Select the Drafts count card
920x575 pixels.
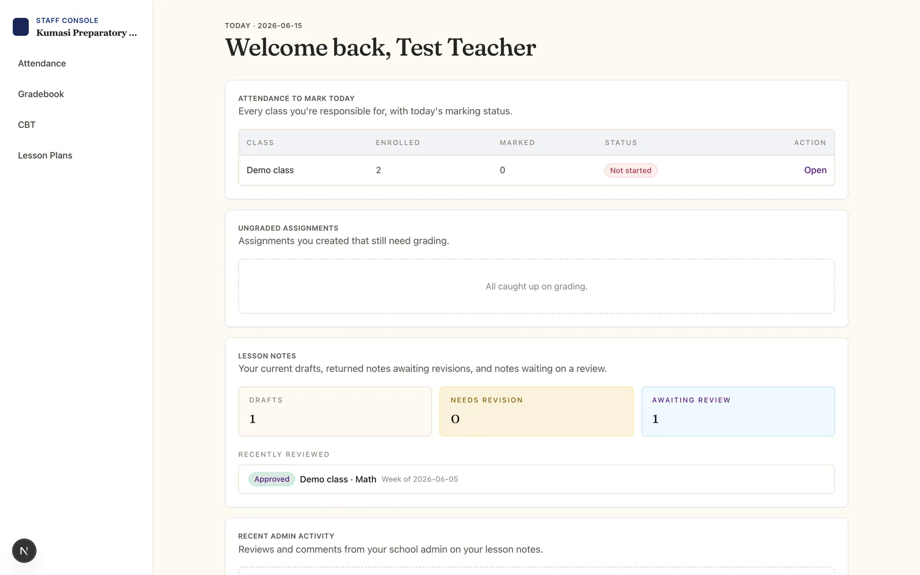pos(335,411)
